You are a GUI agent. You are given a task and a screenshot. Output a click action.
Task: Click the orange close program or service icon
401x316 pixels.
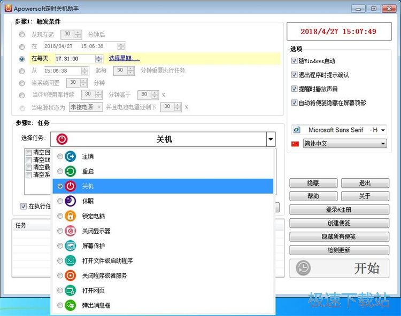[x=71, y=275]
